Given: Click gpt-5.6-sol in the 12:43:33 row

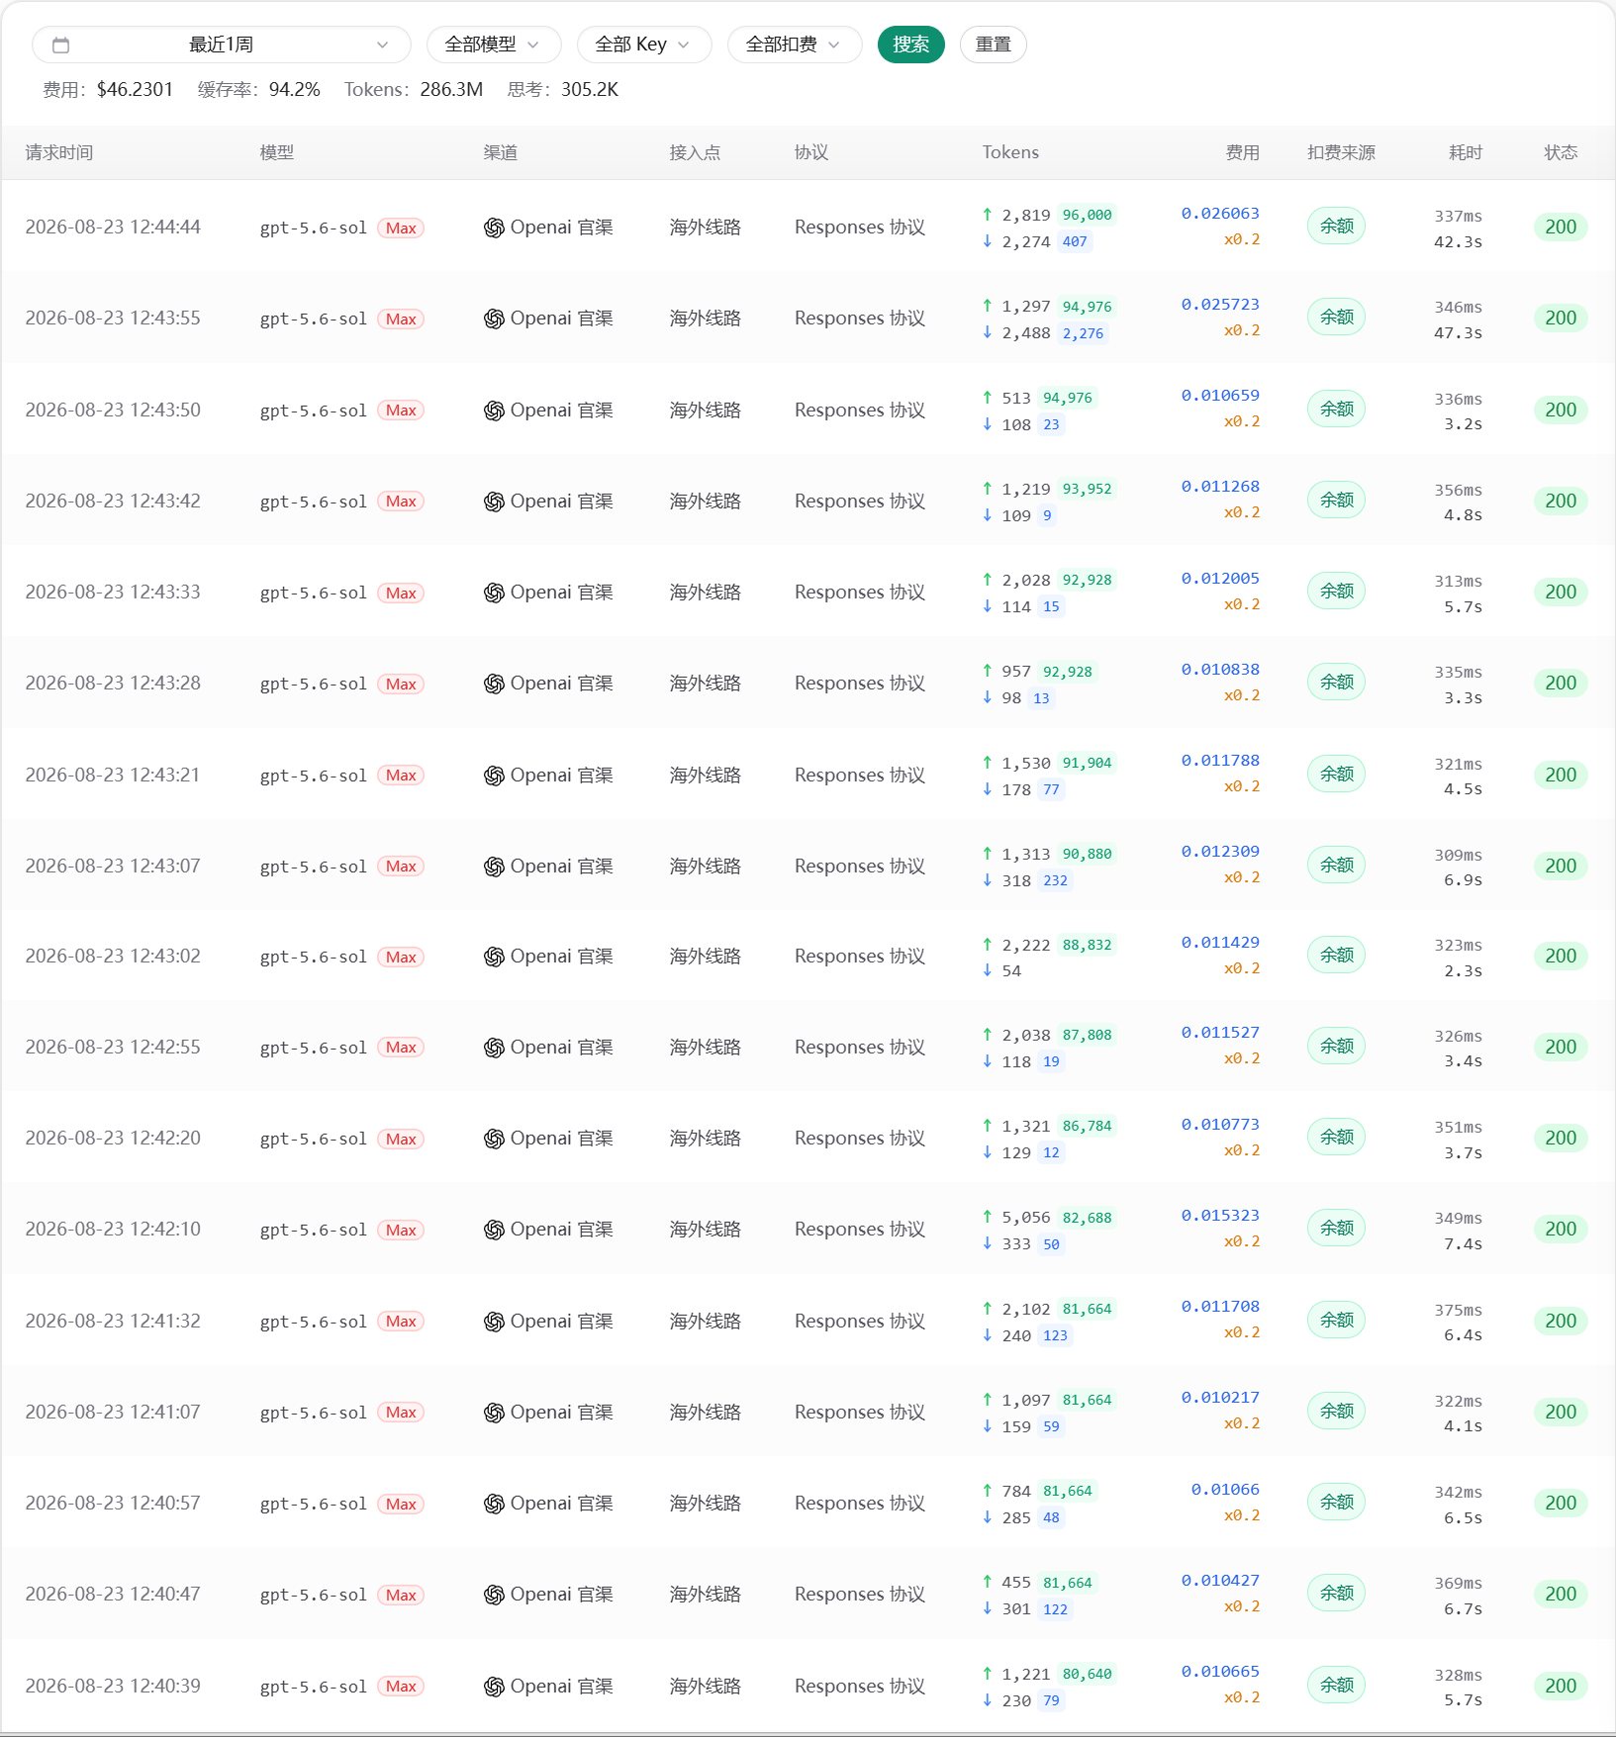Looking at the screenshot, I should (x=314, y=594).
